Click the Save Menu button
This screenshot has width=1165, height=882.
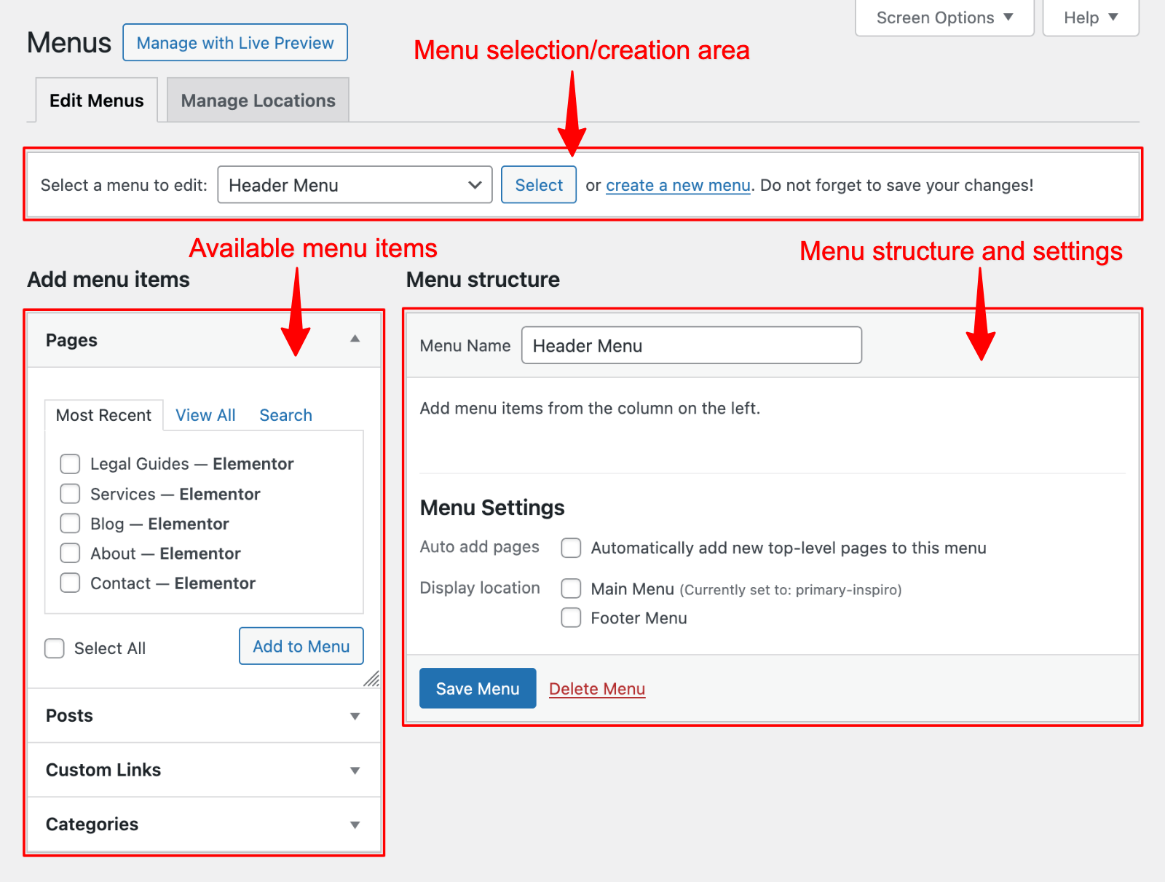point(477,688)
